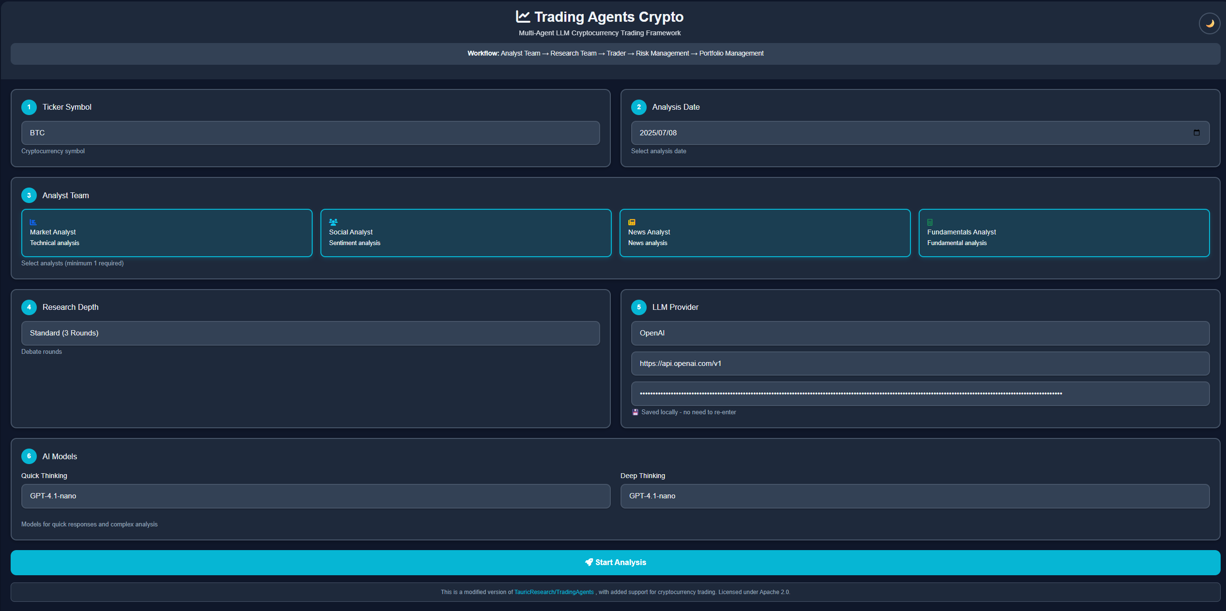Click the step 3 number badge
Image resolution: width=1226 pixels, height=611 pixels.
coord(29,195)
